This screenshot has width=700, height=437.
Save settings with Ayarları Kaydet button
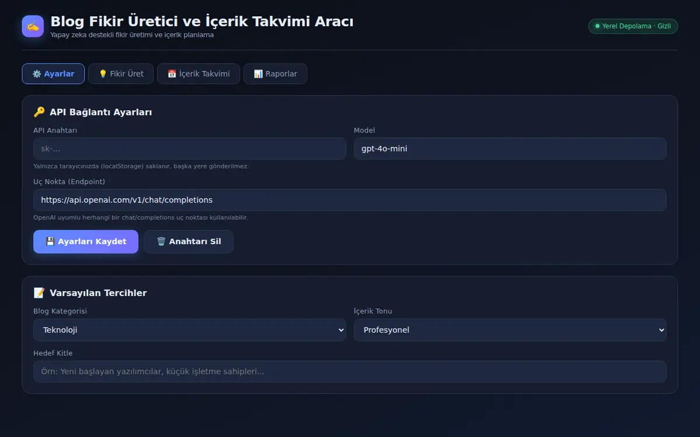86,242
